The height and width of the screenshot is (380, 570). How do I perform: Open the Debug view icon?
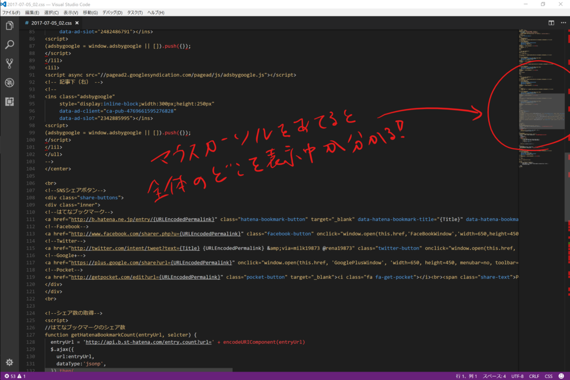pos(9,82)
